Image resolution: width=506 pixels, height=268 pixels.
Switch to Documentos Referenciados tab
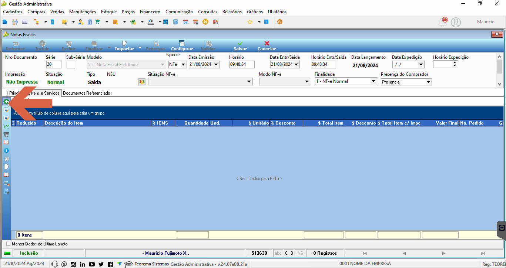(87, 93)
